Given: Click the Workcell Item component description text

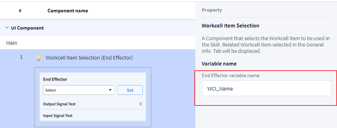Looking at the screenshot, I should (266, 45).
